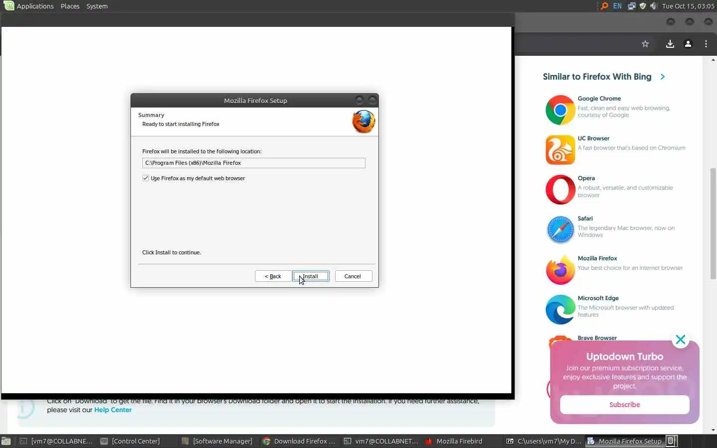The height and width of the screenshot is (448, 717).
Task: Click 'Click Install to continue.' text
Action: [x=171, y=252]
